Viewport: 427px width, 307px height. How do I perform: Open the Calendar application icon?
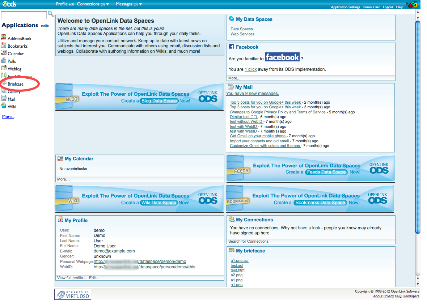coord(4,53)
